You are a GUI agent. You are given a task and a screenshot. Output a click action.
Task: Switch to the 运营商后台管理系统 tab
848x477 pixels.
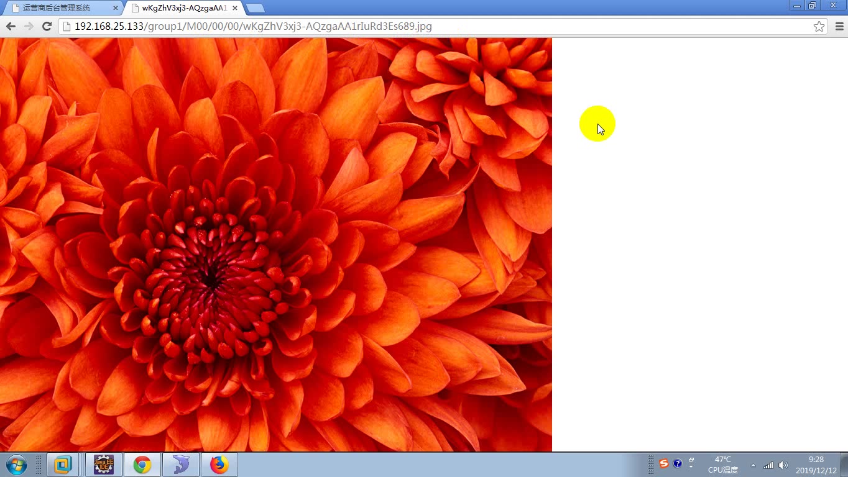pos(61,8)
